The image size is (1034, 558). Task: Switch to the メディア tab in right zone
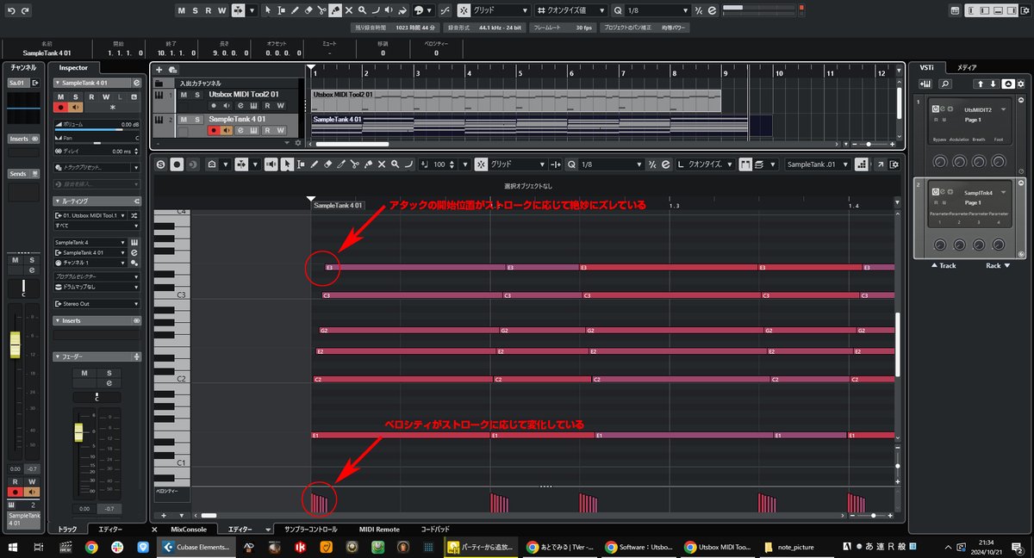967,66
